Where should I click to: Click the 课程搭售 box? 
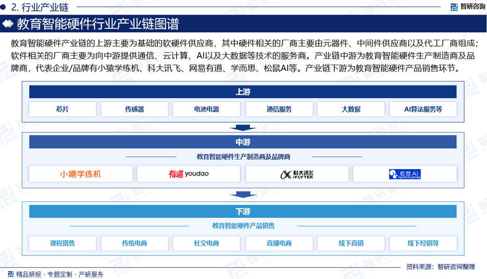(62, 243)
